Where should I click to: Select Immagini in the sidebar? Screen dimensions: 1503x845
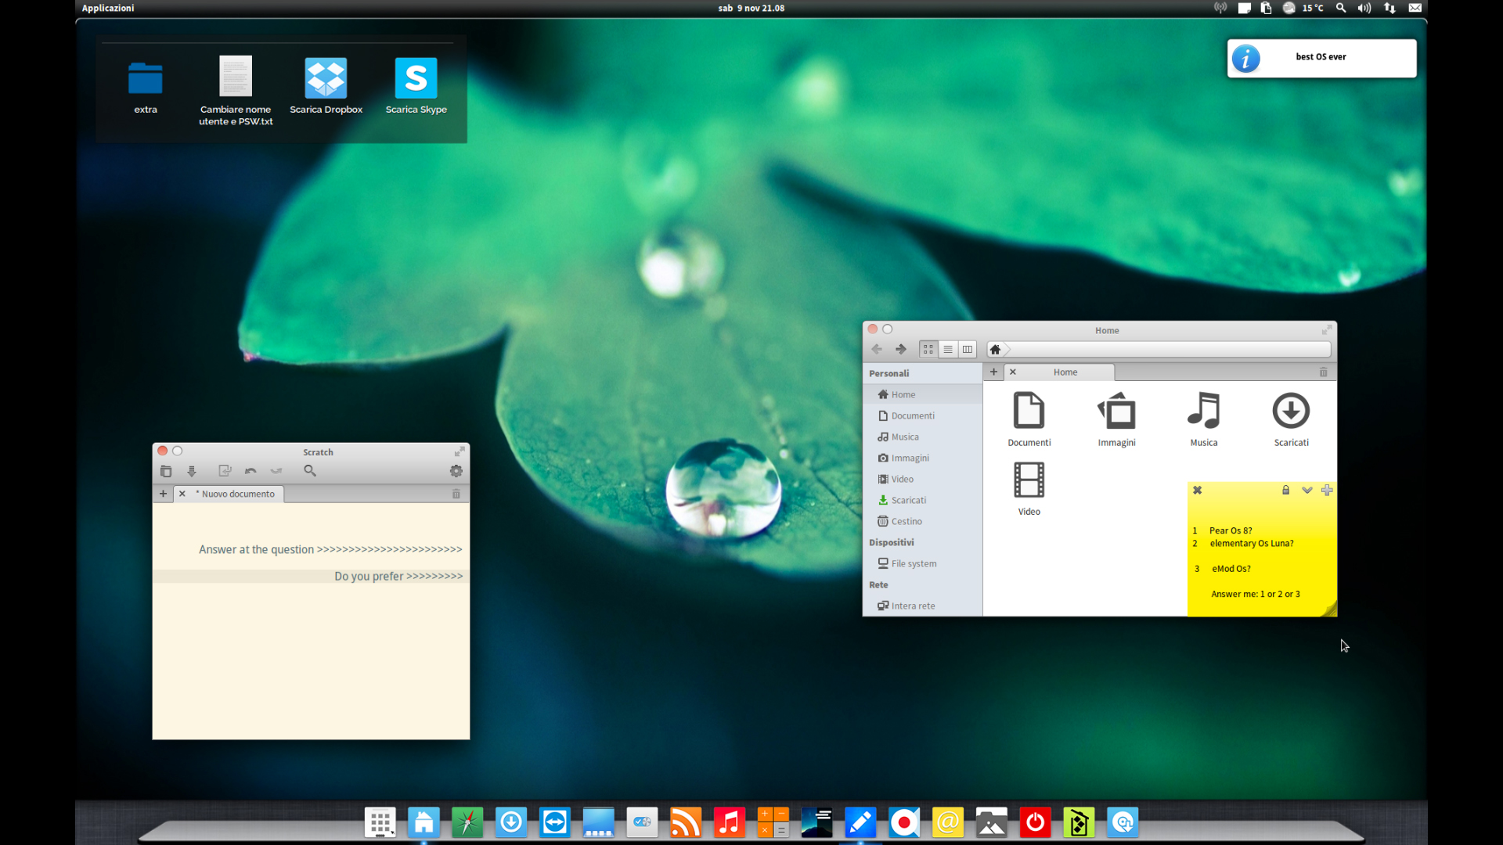coord(923,458)
